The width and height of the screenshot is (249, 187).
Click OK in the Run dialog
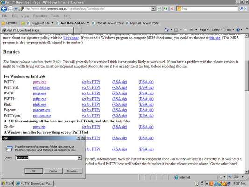(x=34, y=171)
